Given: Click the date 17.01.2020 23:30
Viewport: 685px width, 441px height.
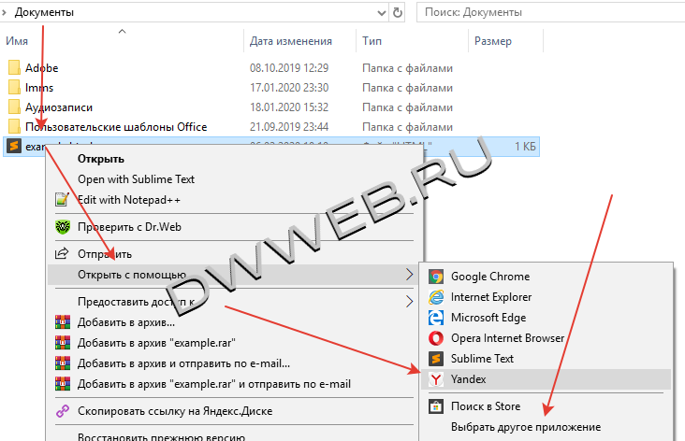Looking at the screenshot, I should click(x=289, y=88).
